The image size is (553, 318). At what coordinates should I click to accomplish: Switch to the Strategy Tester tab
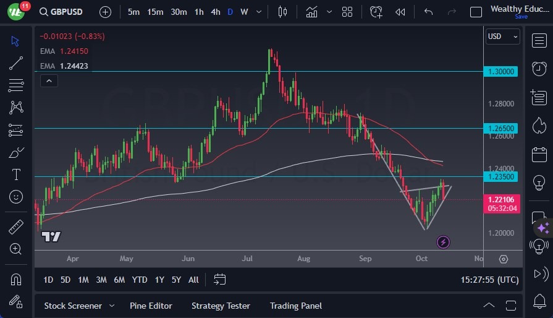click(x=221, y=306)
